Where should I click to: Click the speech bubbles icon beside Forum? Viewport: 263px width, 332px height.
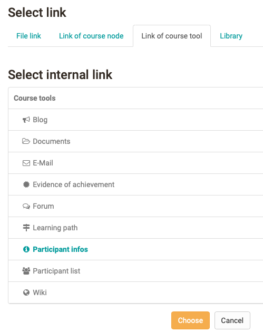26,206
